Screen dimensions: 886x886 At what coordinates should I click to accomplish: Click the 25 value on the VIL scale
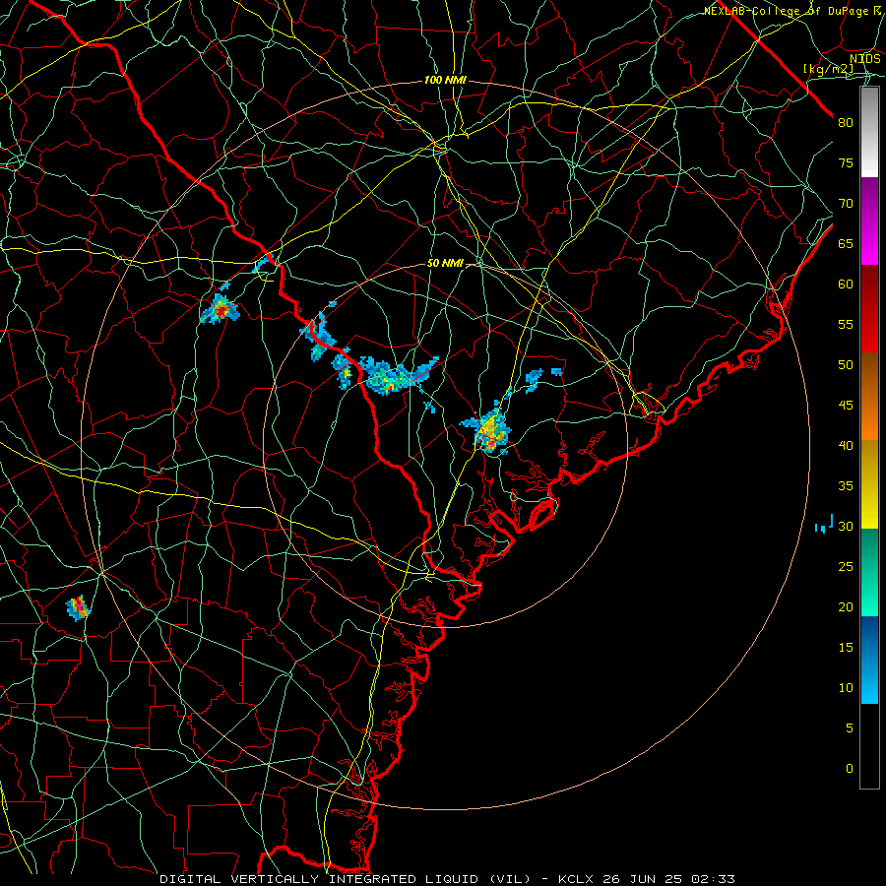(x=846, y=567)
